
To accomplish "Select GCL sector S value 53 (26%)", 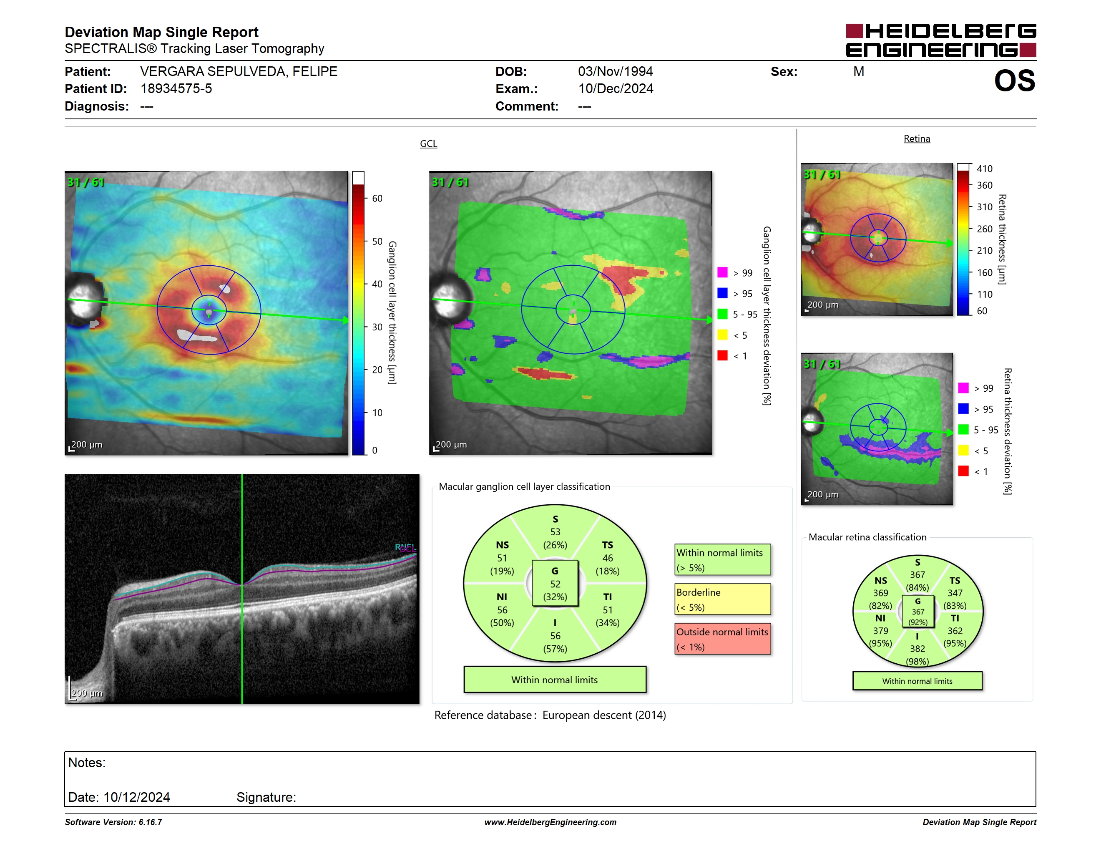I will pos(555,532).
